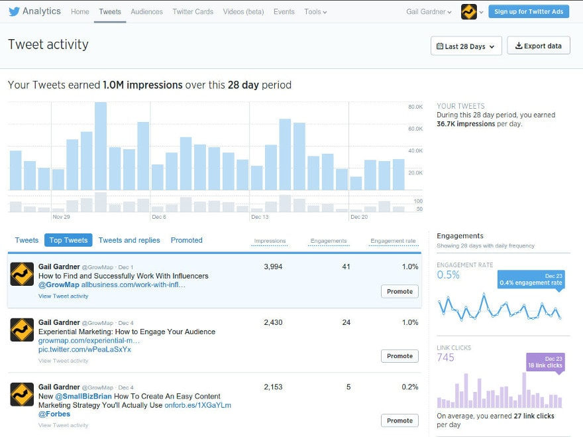Click the profile avatar in the header
Viewport: 583px width, 437px height.
[469, 12]
